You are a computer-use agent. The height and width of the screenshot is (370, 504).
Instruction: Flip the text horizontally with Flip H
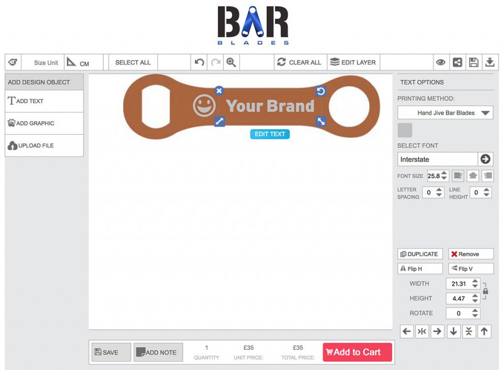coord(419,268)
